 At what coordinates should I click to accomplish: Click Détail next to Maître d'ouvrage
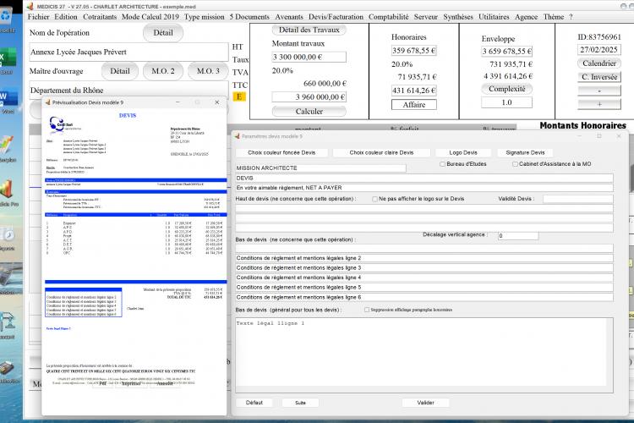pyautogui.click(x=120, y=71)
